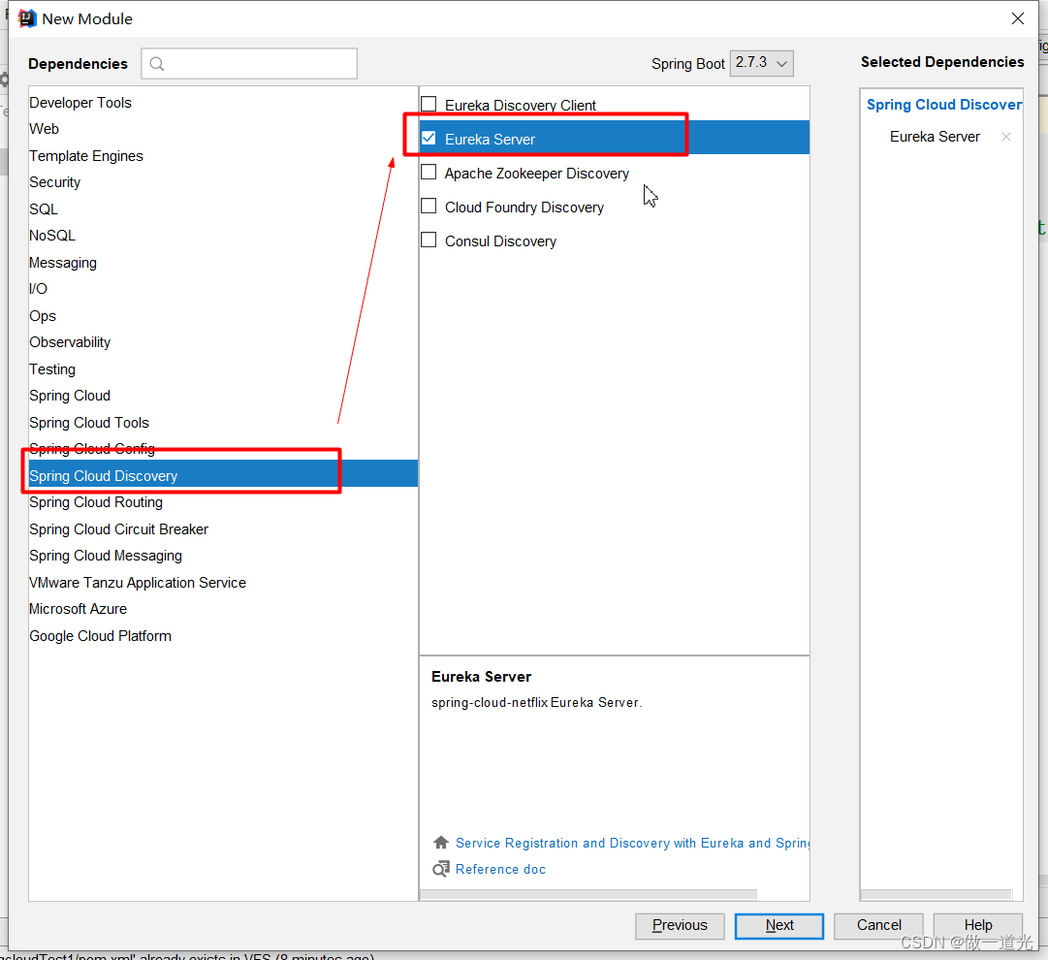
Task: Remove Eureka Server from selected dependencies
Action: (x=1006, y=137)
